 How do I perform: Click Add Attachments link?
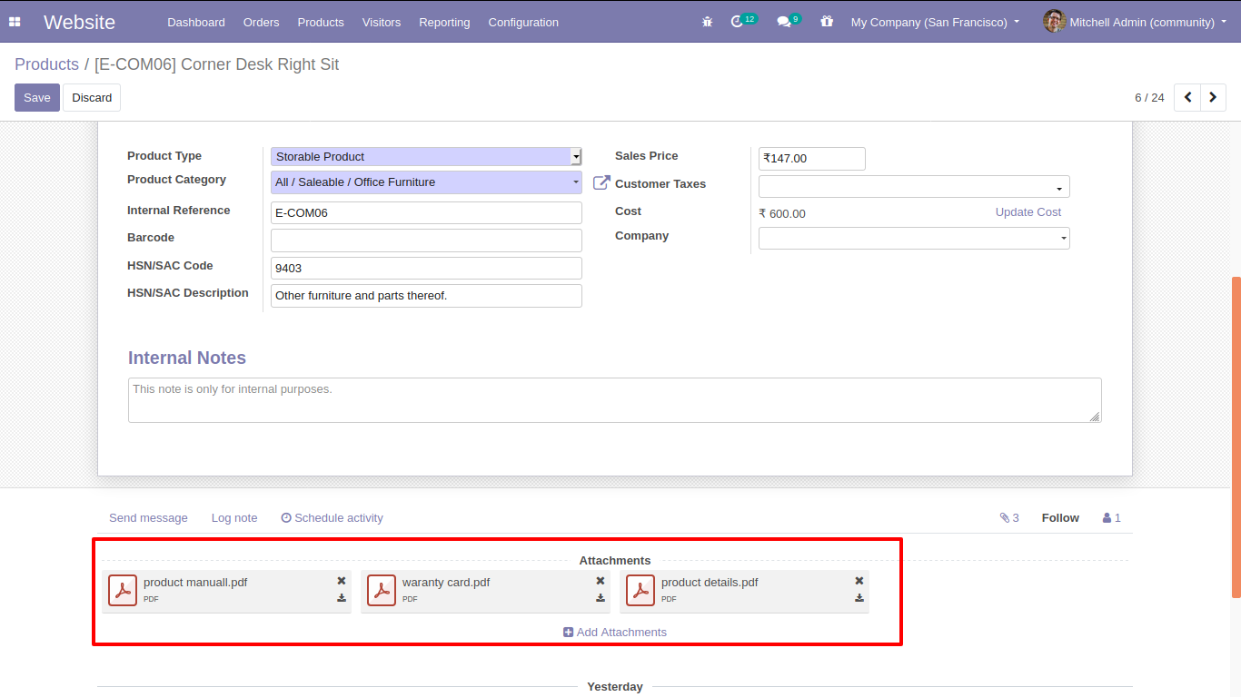[x=615, y=633]
